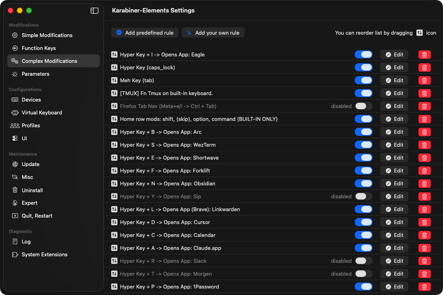
Task: Select 'Hyper Key + E -> Opens App: Shortwave' text
Action: pos(169,158)
